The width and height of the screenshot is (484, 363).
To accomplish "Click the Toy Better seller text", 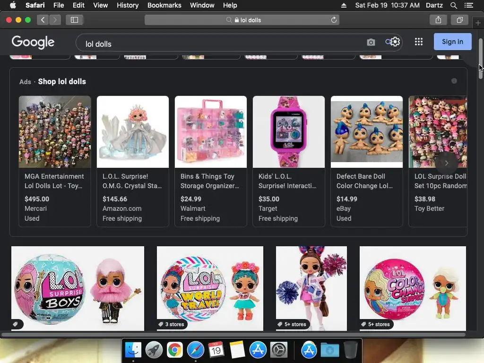I will (x=429, y=208).
